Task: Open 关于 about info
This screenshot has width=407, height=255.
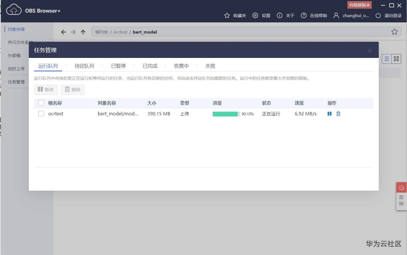Action: [286, 15]
